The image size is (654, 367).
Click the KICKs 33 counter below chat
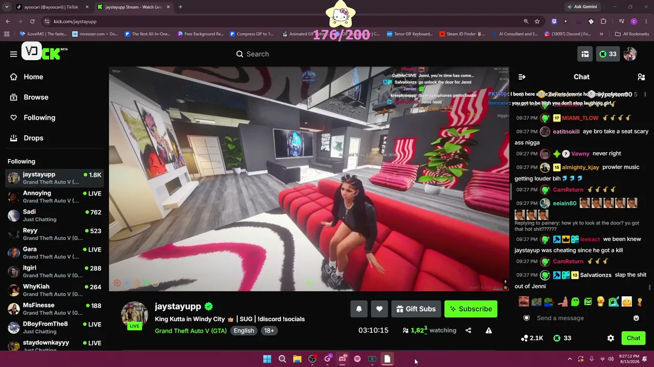(564, 338)
